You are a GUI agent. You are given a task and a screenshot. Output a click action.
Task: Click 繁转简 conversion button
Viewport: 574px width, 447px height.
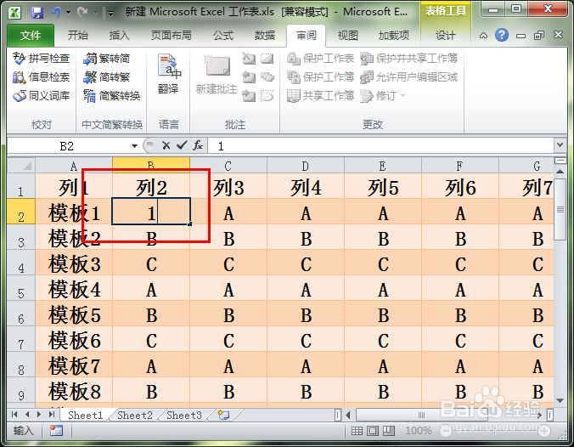click(x=107, y=59)
